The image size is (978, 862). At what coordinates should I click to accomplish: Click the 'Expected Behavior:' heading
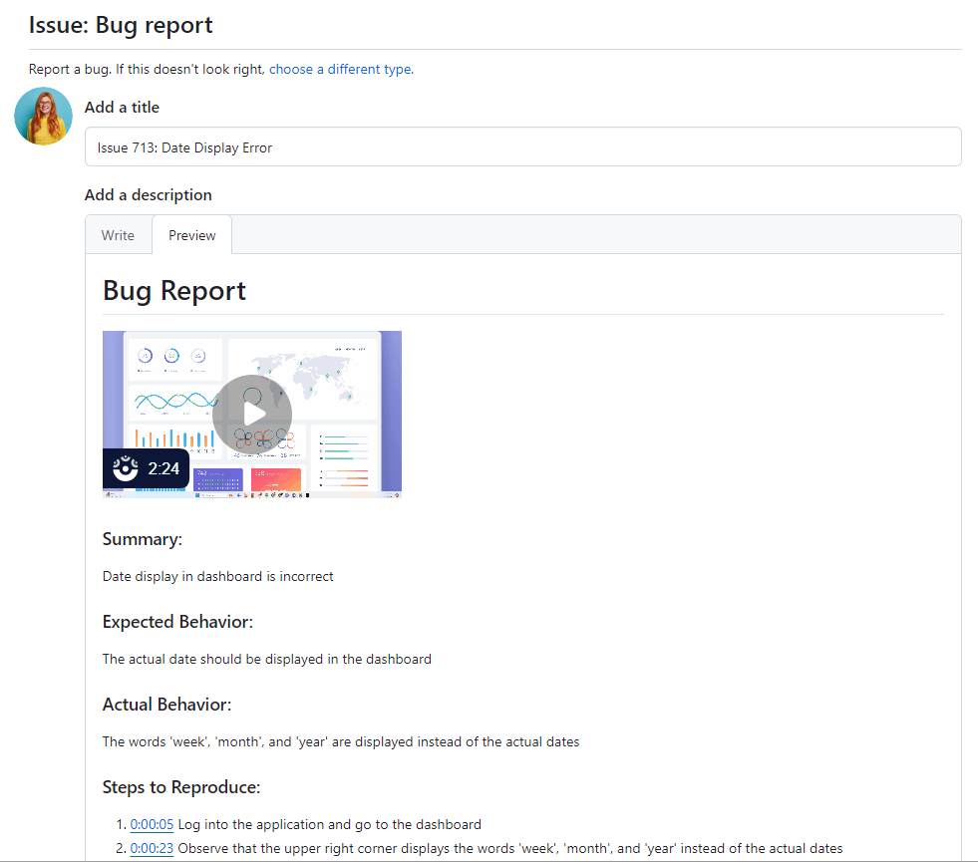pos(177,622)
